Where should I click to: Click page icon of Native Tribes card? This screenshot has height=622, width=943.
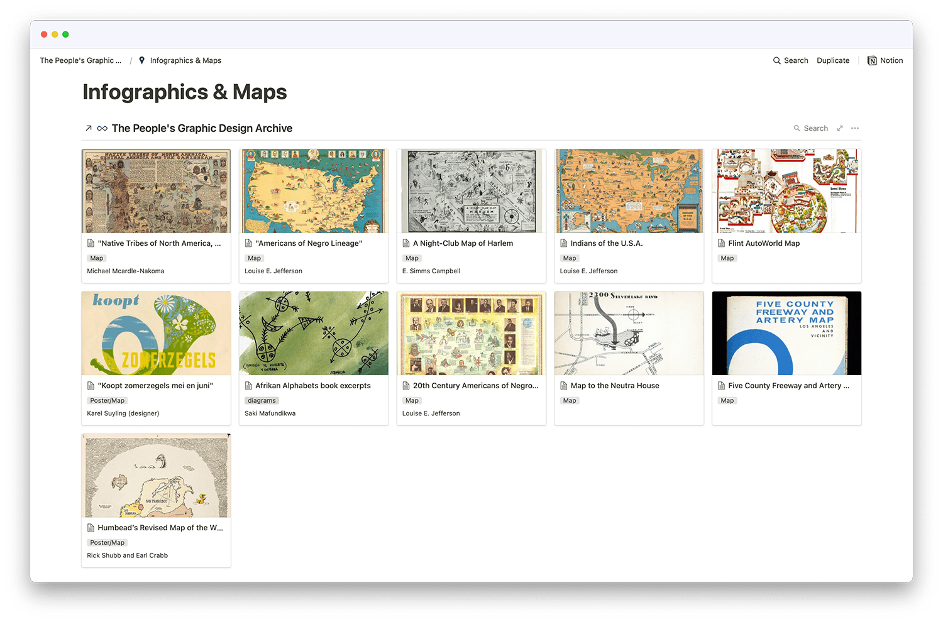pos(91,243)
